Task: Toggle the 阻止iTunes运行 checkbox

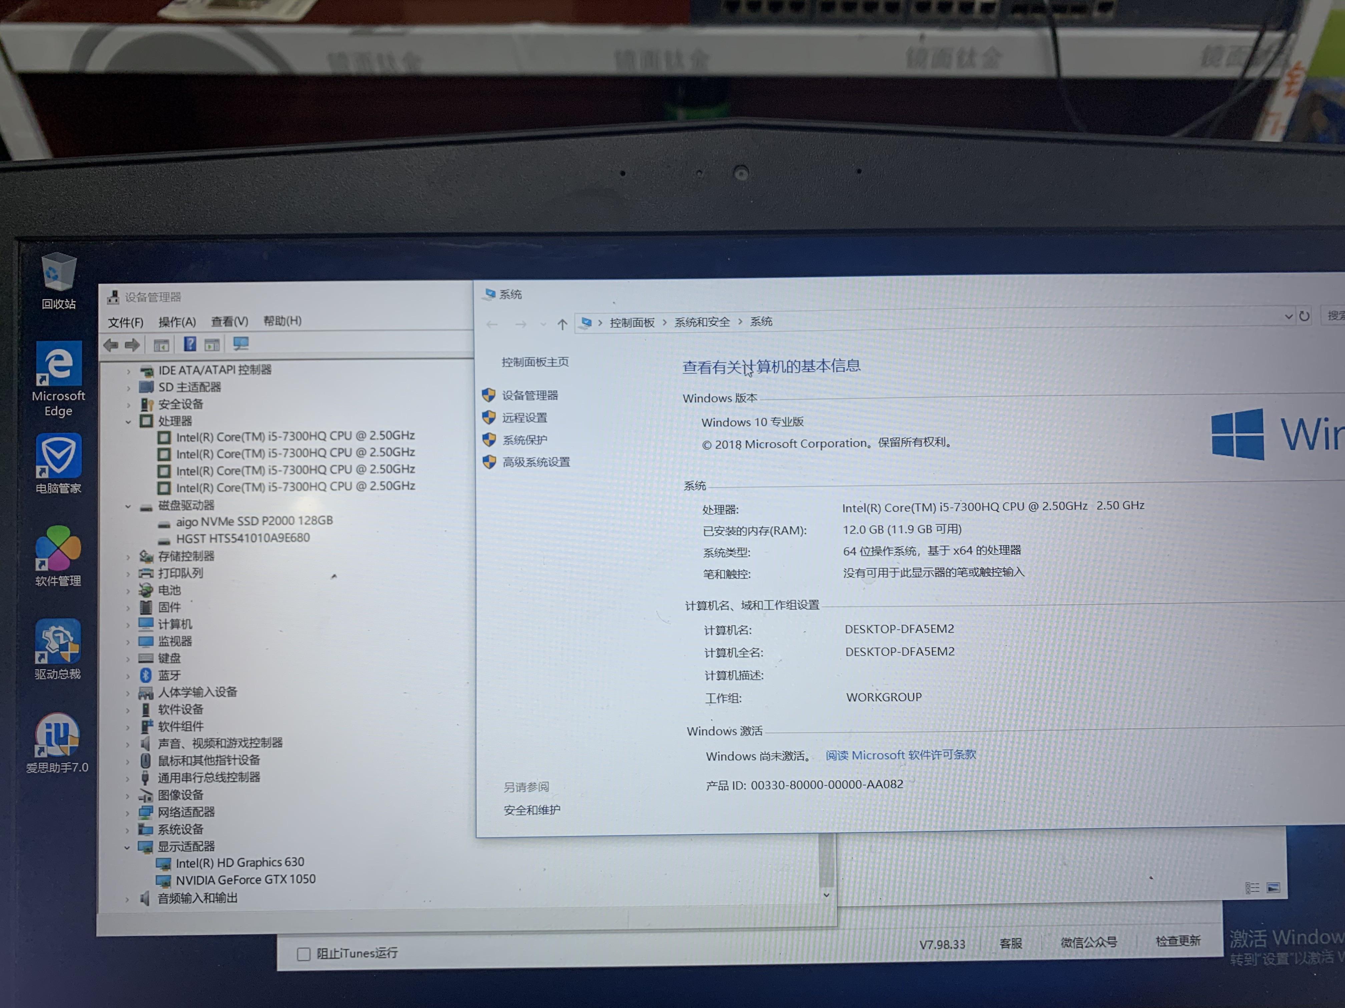Action: pyautogui.click(x=304, y=954)
